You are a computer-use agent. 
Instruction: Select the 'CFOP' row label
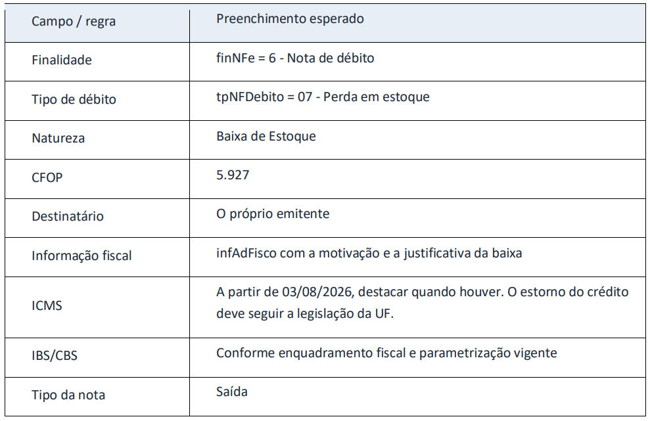pos(47,177)
